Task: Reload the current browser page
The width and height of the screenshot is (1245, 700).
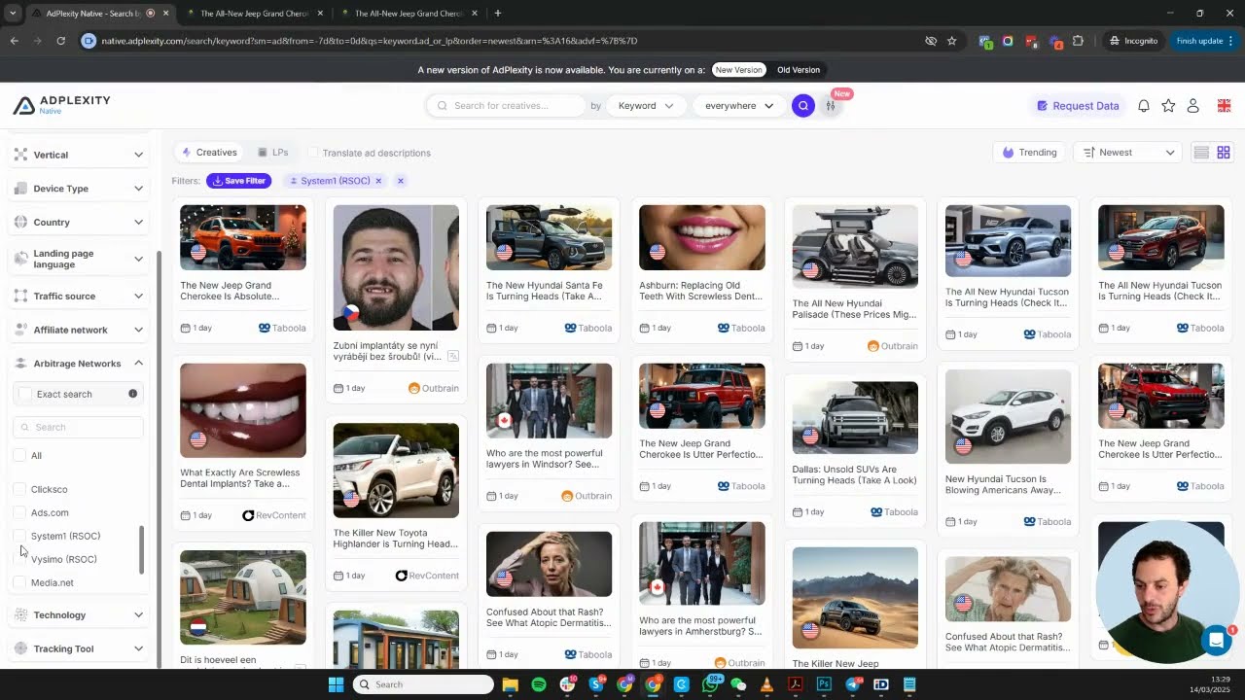Action: tap(60, 41)
